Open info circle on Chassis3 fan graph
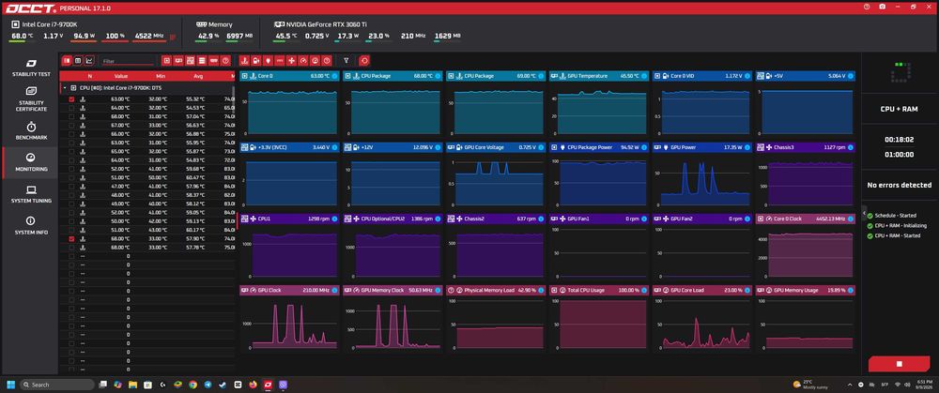 click(851, 147)
